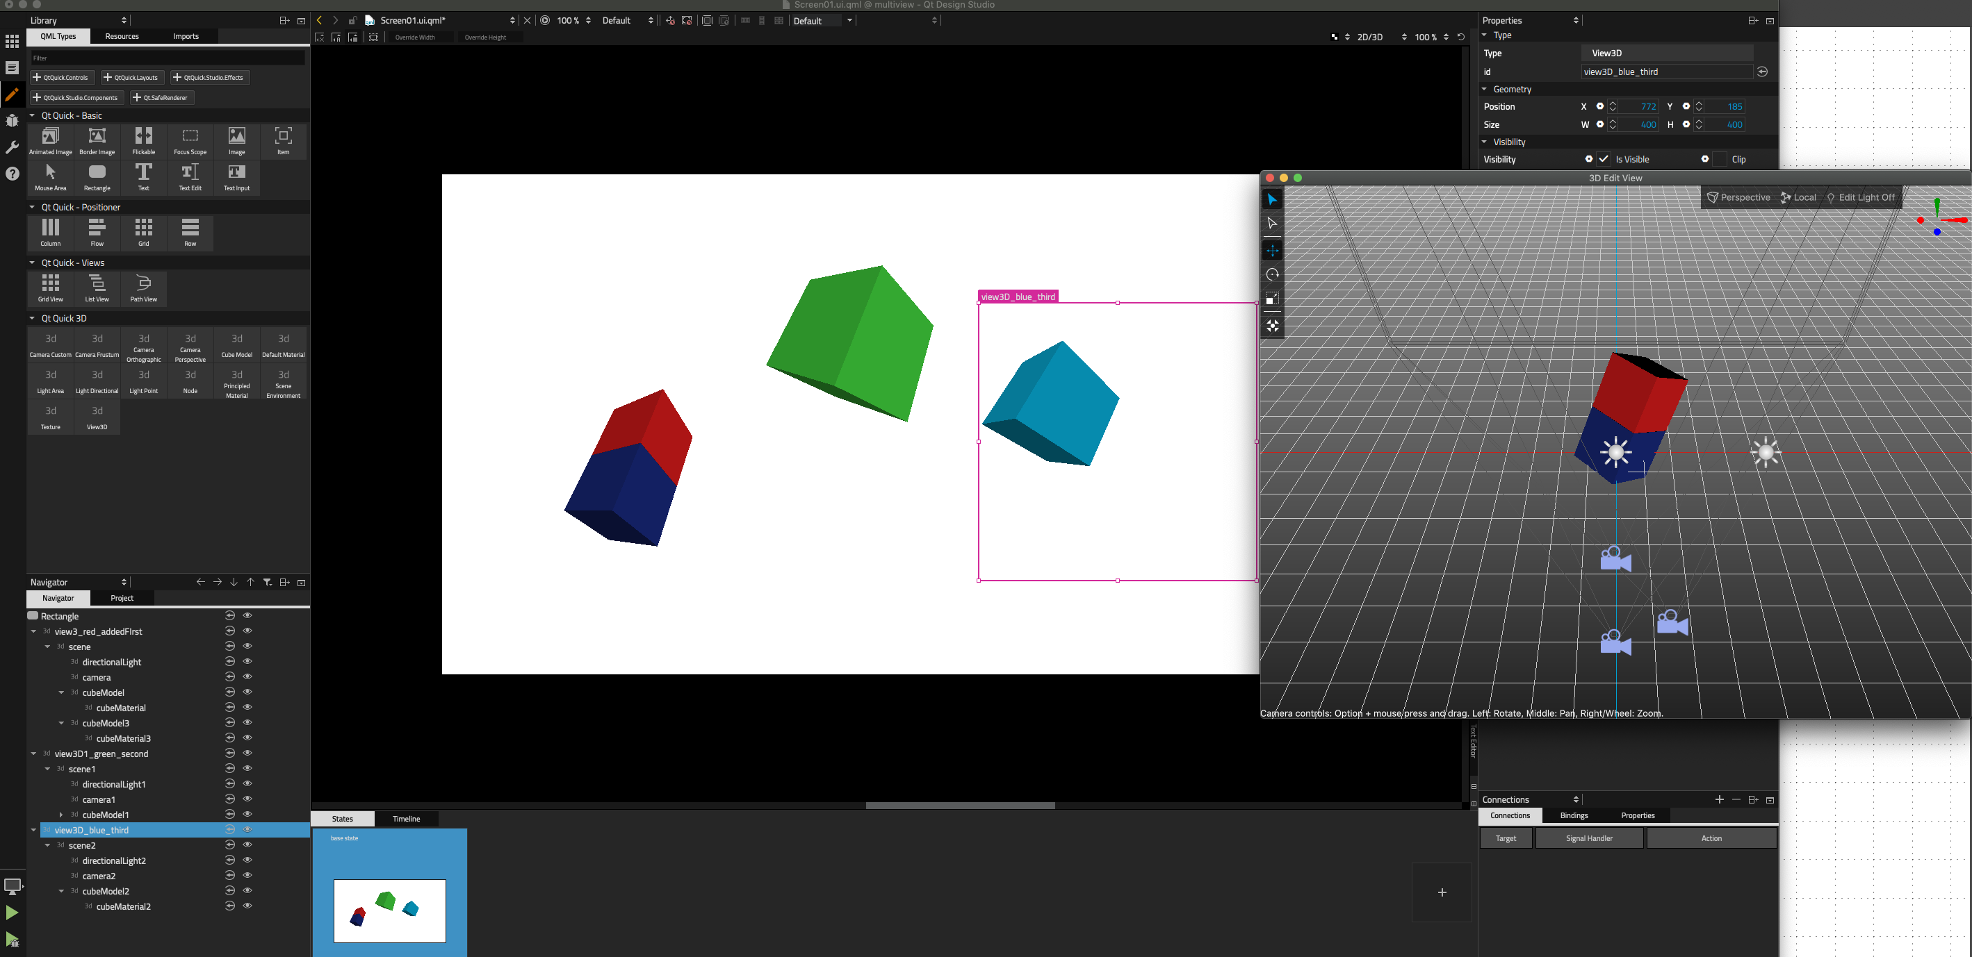1972x957 pixels.
Task: Select the move tool in 3D Edit View
Action: click(x=1271, y=251)
